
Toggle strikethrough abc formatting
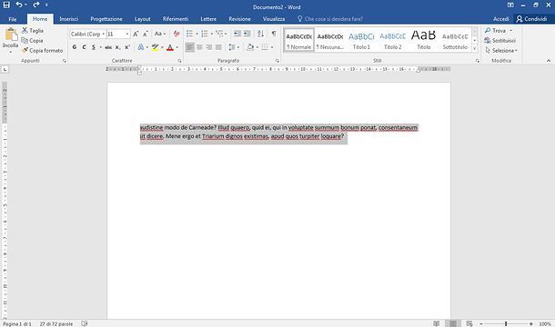pyautogui.click(x=108, y=47)
